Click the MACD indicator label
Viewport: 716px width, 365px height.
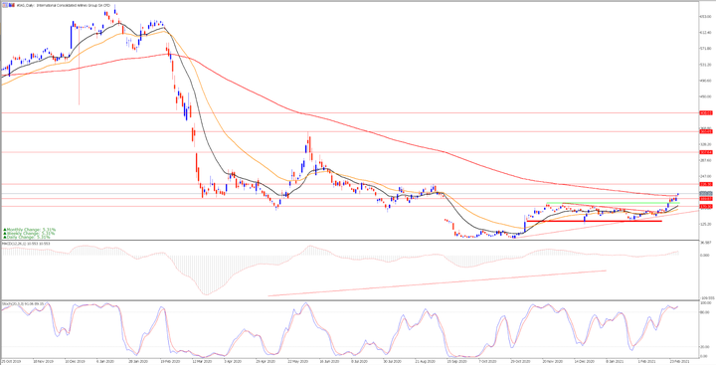pos(26,244)
